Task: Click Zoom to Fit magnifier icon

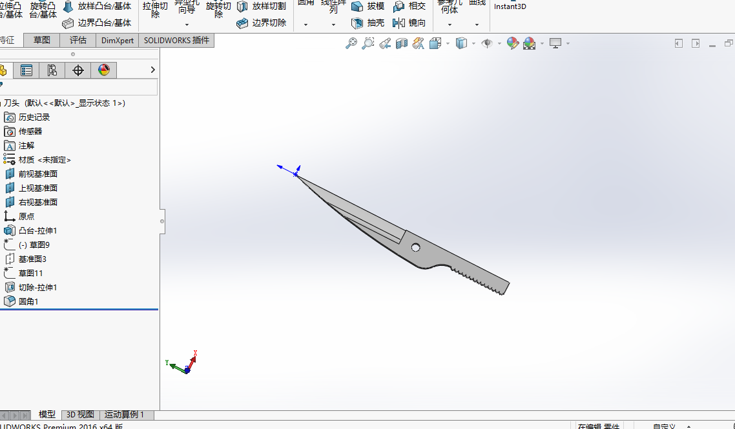Action: point(351,44)
